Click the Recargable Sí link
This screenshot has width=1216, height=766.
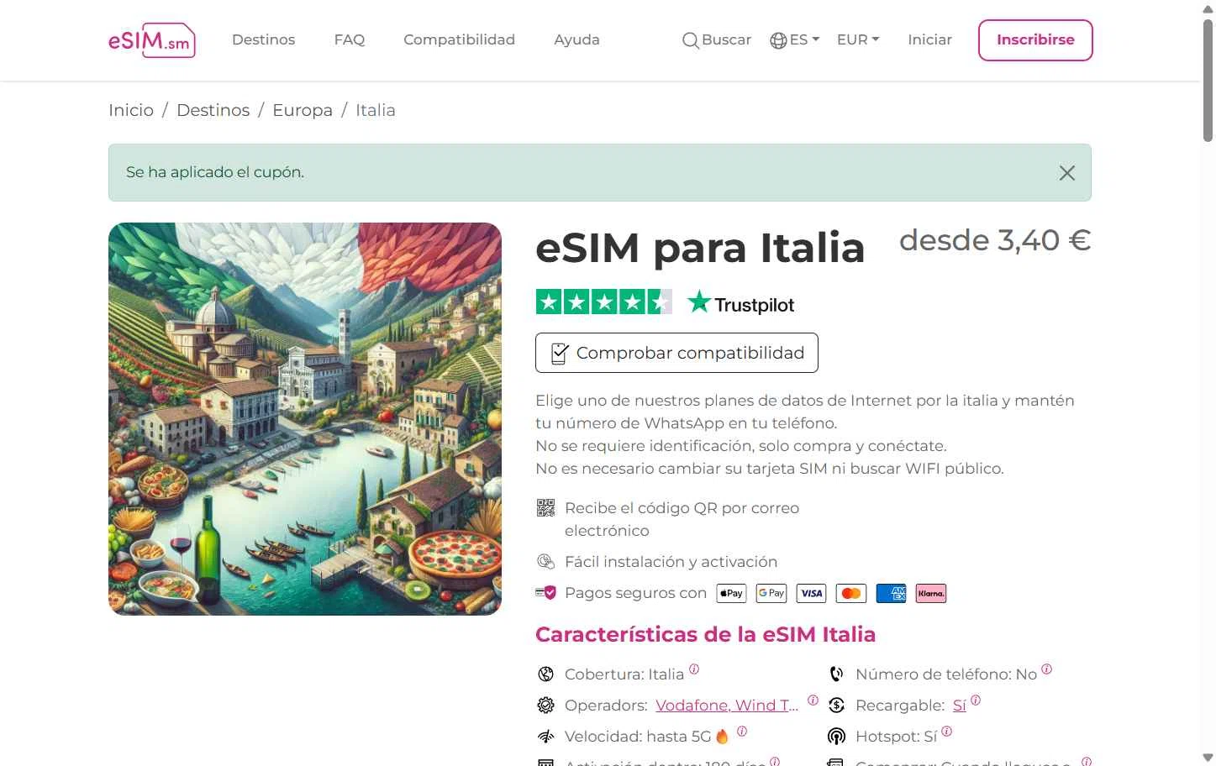[959, 706]
